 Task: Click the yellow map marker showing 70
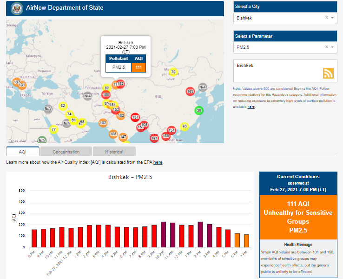pyautogui.click(x=173, y=72)
